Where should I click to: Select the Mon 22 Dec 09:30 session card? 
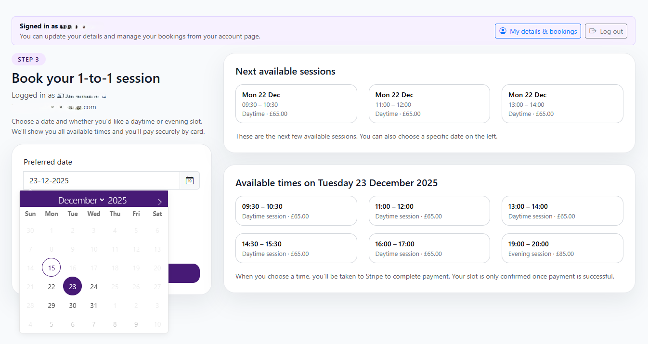point(296,103)
